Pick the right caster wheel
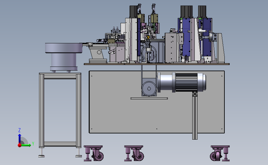Viewport: 268px width, 165px height. coord(215,156)
